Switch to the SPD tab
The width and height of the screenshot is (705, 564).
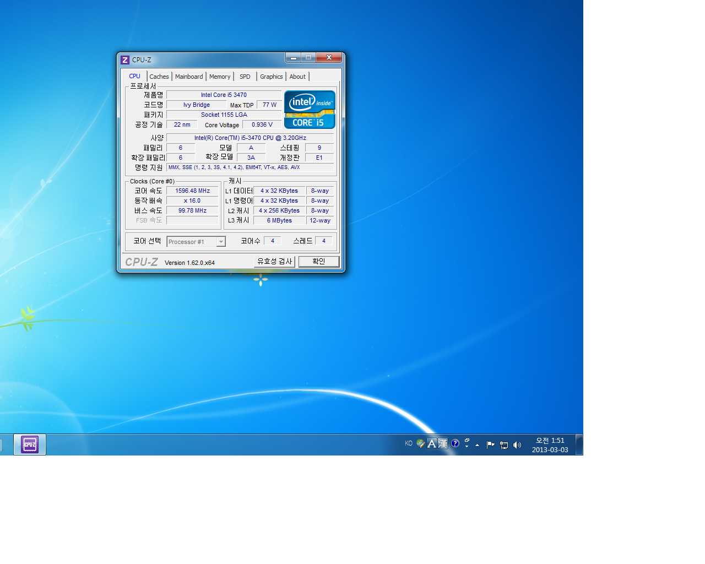[245, 77]
